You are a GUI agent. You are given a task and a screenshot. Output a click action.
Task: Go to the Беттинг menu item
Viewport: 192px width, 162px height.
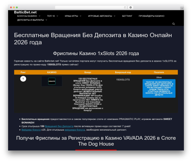[127, 16]
